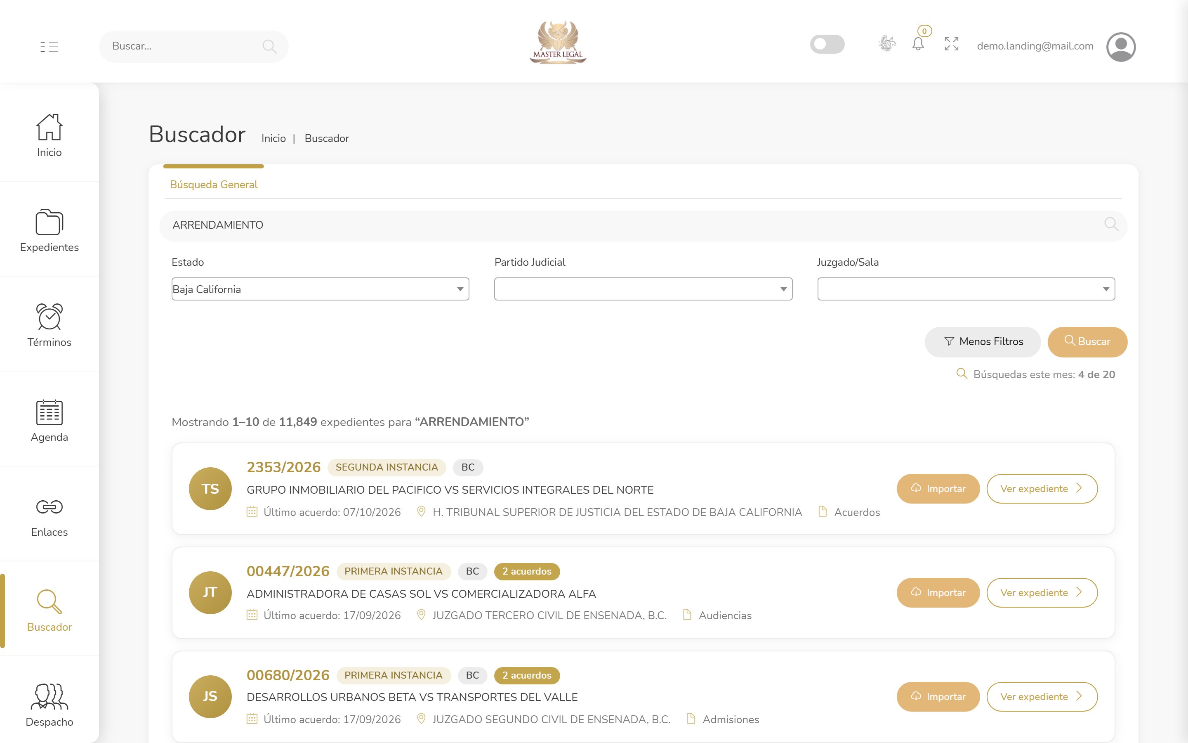
Task: Select Buscador in the sidebar
Action: click(49, 610)
